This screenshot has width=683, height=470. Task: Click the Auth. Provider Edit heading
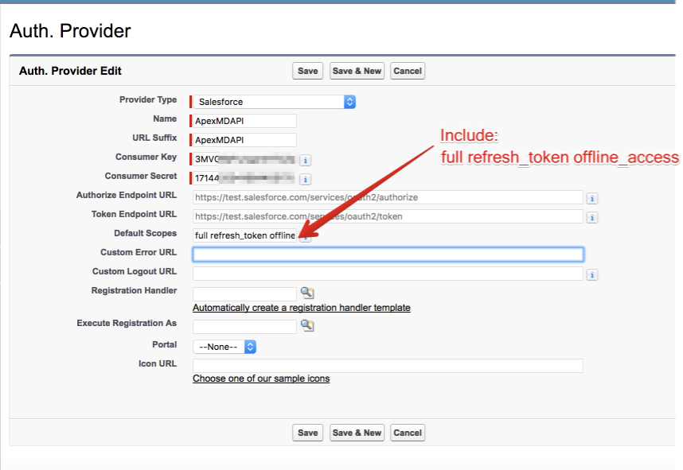point(70,71)
